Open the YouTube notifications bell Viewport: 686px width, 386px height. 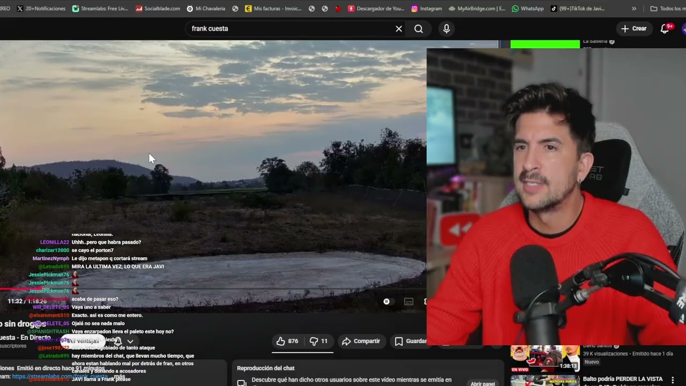coord(665,28)
